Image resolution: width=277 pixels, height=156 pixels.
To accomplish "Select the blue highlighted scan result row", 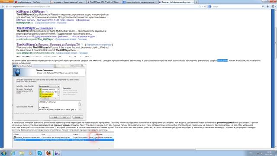I will [64, 140].
